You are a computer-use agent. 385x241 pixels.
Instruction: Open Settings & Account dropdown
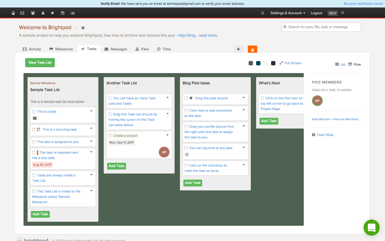click(288, 13)
